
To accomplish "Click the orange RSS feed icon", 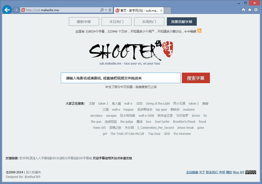I will pos(199,31).
